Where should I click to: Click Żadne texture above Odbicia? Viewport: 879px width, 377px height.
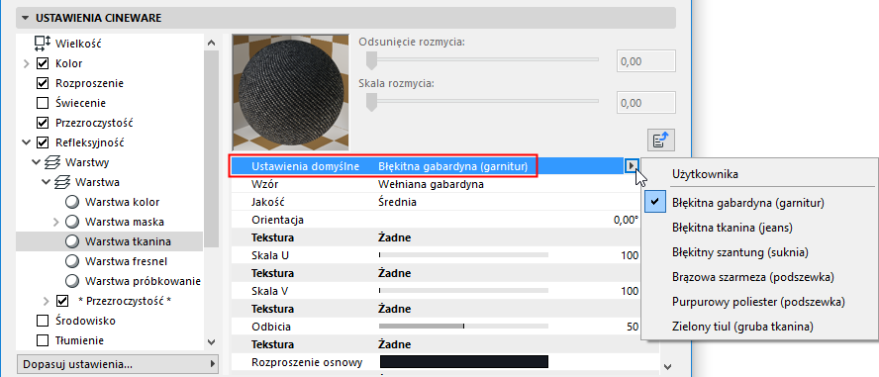pos(395,309)
